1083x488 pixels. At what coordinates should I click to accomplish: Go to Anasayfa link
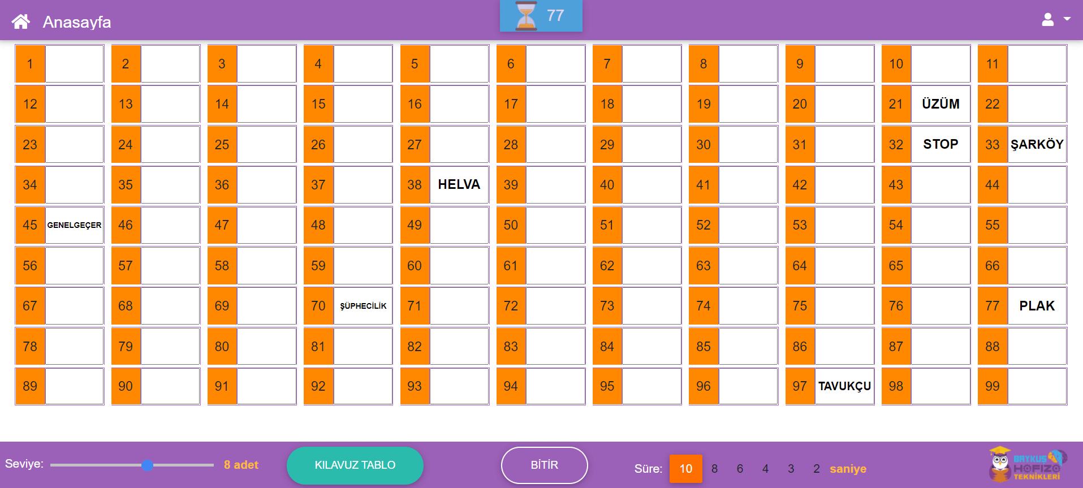click(77, 22)
